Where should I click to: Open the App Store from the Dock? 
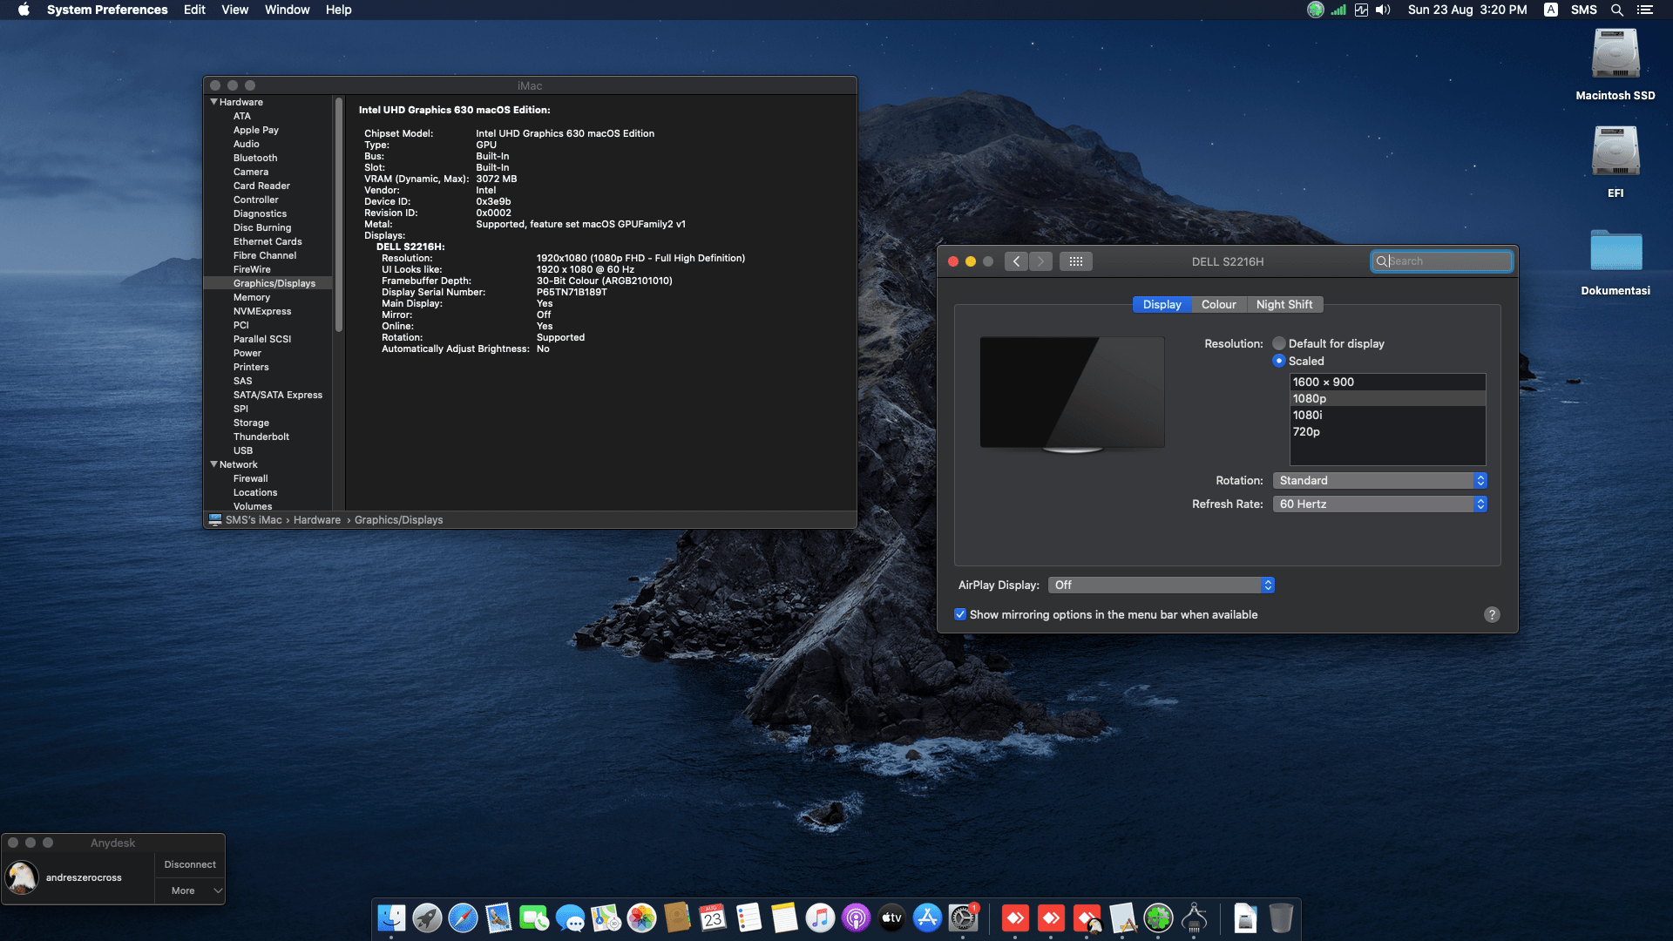tap(927, 918)
